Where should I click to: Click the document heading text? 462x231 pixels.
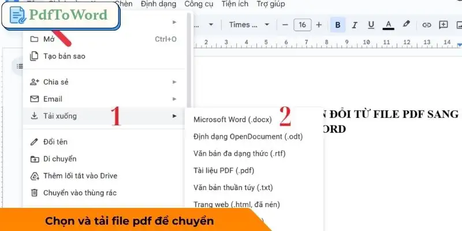coord(390,121)
